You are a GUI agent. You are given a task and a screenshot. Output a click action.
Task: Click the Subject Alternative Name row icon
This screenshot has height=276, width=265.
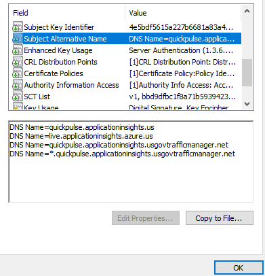[18, 39]
